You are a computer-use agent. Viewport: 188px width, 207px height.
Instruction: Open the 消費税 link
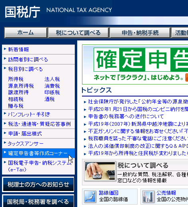point(52,86)
